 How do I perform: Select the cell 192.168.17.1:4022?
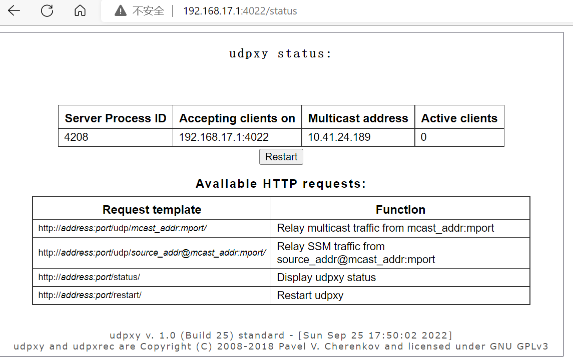pos(224,137)
